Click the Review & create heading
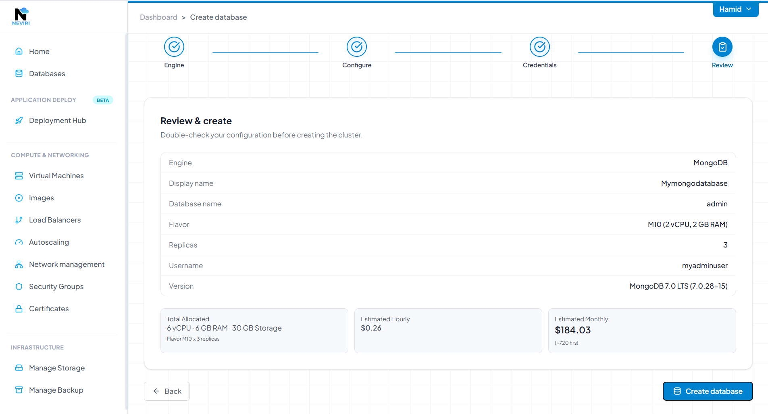This screenshot has height=414, width=768. point(196,121)
